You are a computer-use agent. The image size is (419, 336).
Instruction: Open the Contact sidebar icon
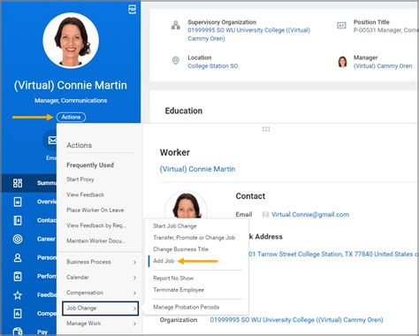(18, 220)
